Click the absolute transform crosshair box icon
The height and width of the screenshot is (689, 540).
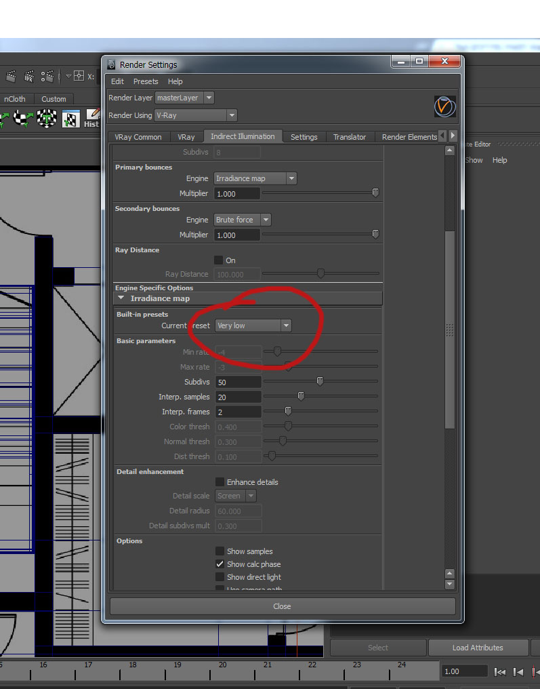[x=79, y=76]
